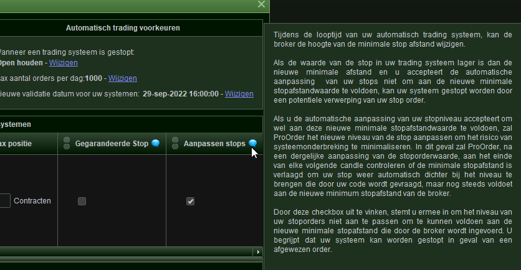Select the 'Aanpassen stops' column header
Screen dimensions: 521x270
(214, 144)
